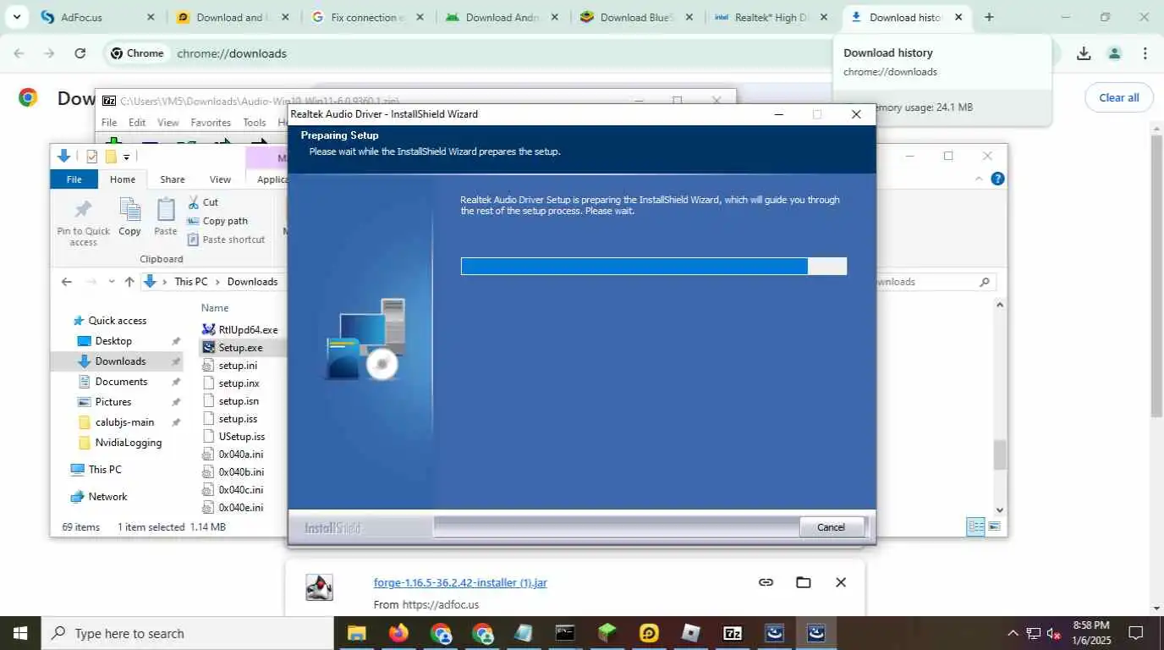Screen dimensions: 1164x650
Task: Open Desktop in Explorer navigation pane
Action: [x=113, y=341]
